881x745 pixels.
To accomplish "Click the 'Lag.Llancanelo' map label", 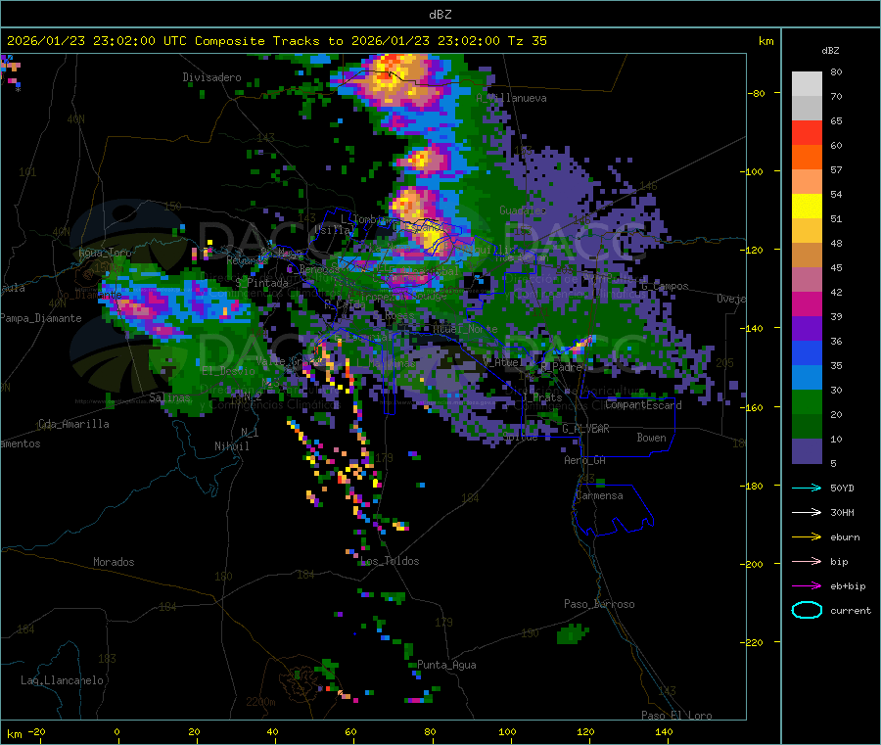I will [63, 681].
